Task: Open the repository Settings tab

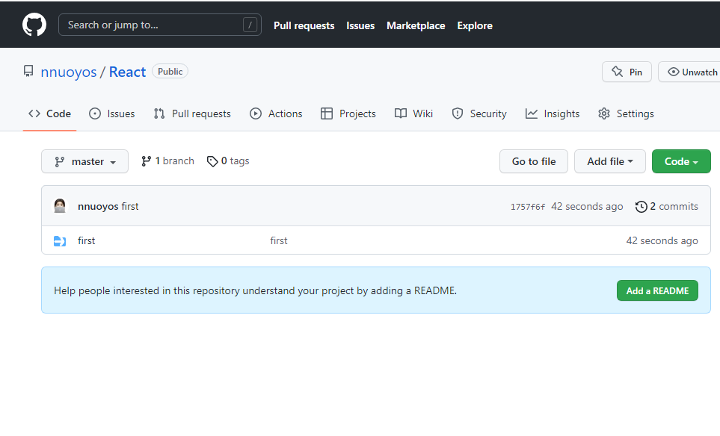Action: [626, 113]
